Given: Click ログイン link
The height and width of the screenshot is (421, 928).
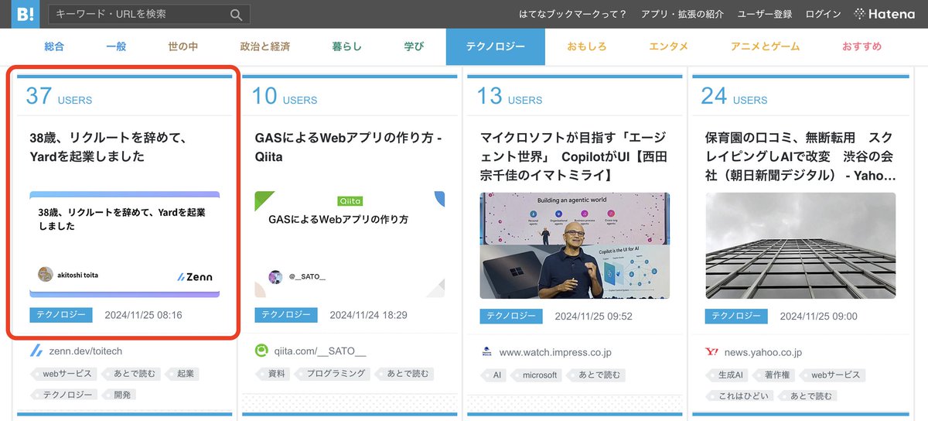Looking at the screenshot, I should pos(823,14).
